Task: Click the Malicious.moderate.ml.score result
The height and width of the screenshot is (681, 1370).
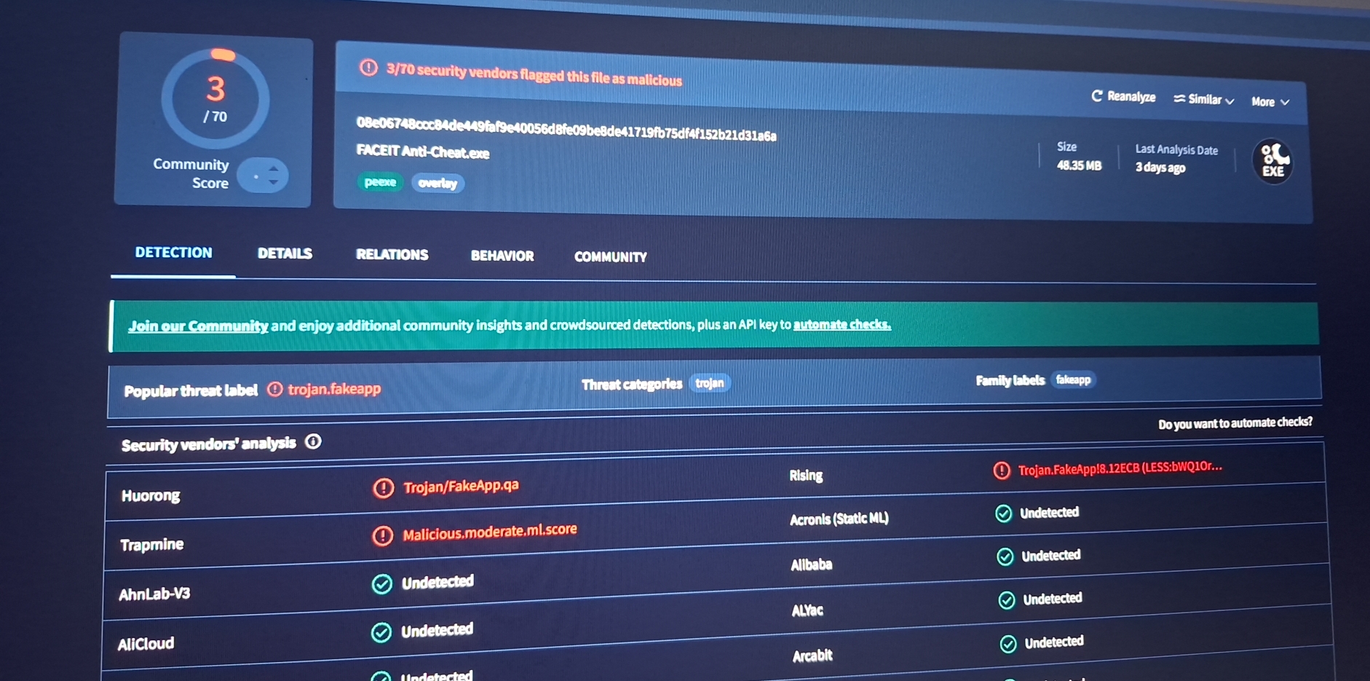Action: tap(490, 532)
